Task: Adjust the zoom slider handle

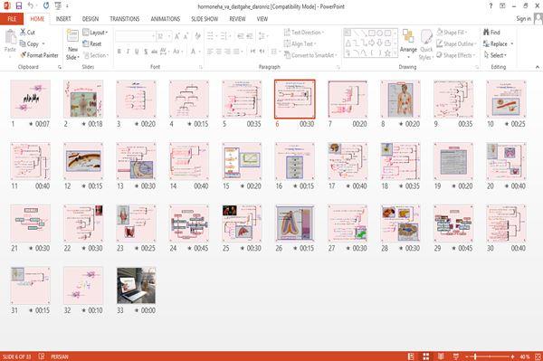Action: [475, 356]
